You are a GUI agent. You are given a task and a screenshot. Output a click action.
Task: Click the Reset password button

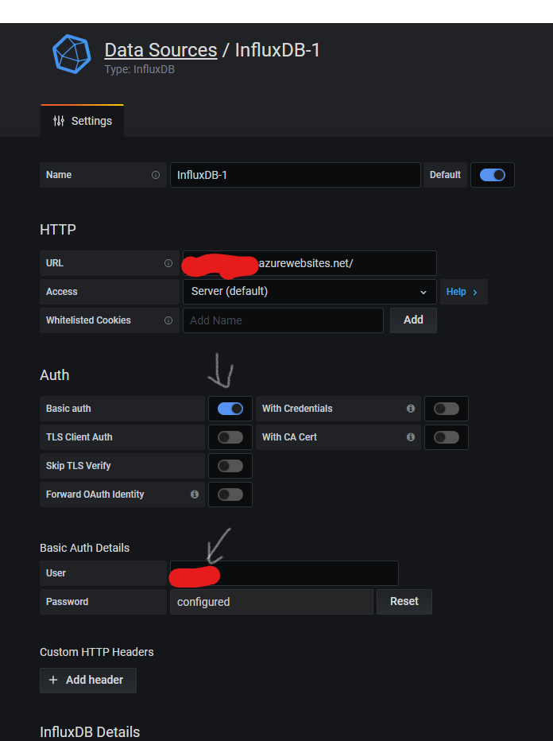click(404, 602)
